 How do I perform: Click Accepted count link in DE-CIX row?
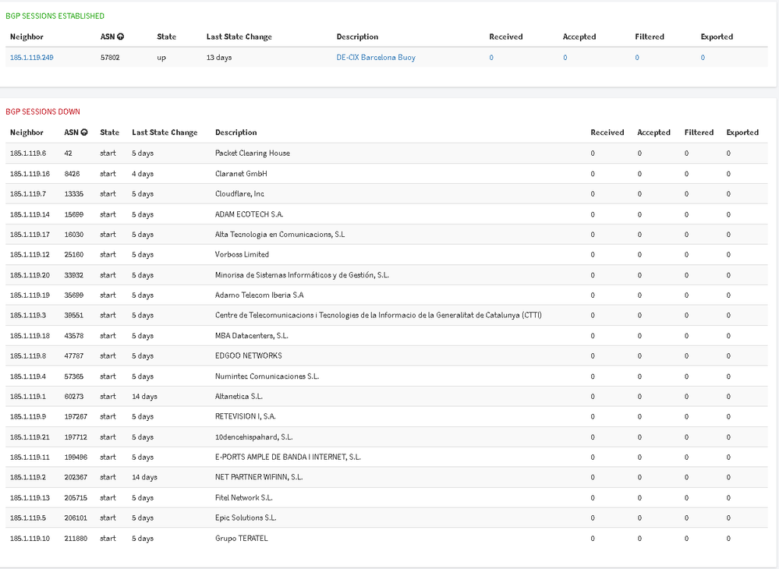point(565,58)
